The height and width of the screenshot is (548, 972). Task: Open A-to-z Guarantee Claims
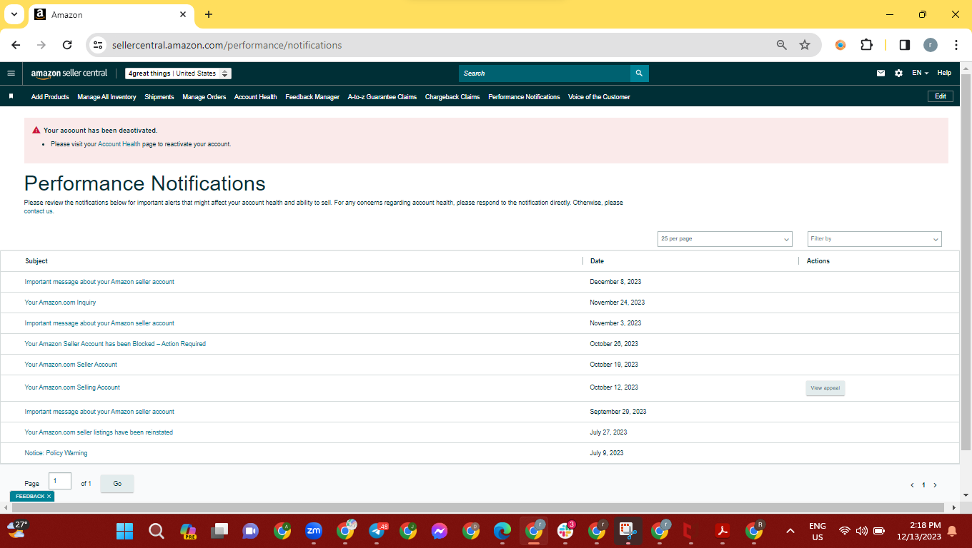pyautogui.click(x=382, y=97)
